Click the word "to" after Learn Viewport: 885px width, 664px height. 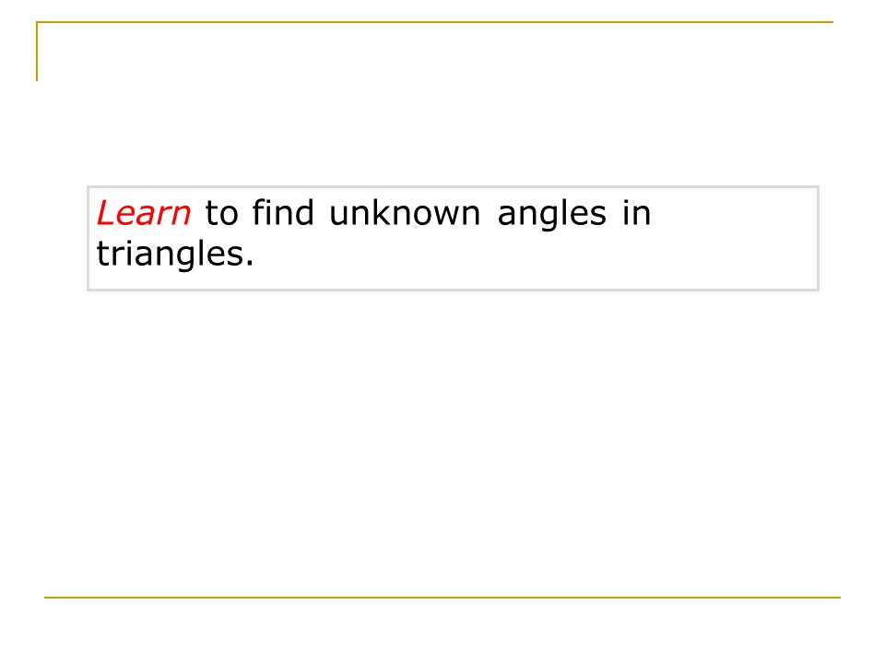tap(221, 215)
